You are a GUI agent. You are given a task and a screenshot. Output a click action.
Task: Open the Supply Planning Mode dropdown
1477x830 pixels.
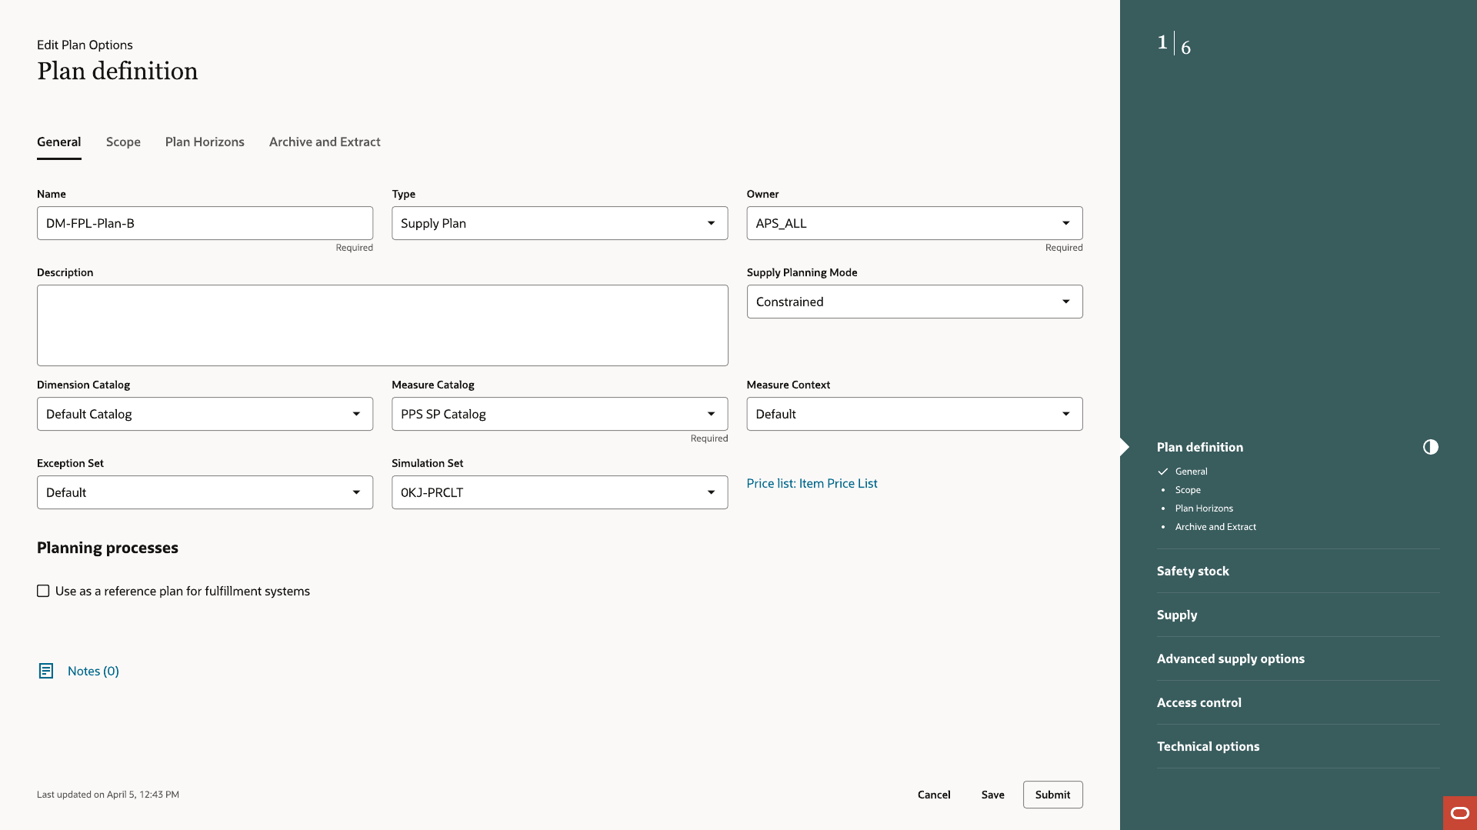[914, 302]
